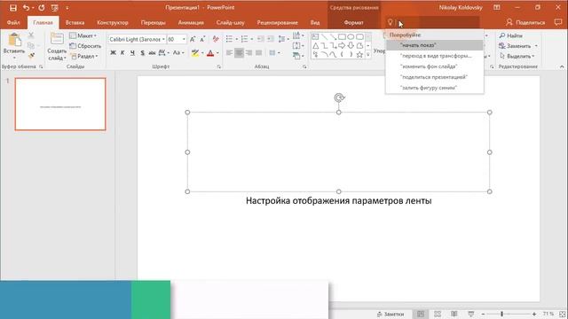Insert a text box from shapes gallery
Screen dimensions: 568x319
316,36
